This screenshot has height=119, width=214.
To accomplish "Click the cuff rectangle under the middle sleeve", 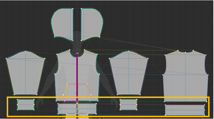I will click(128, 105).
